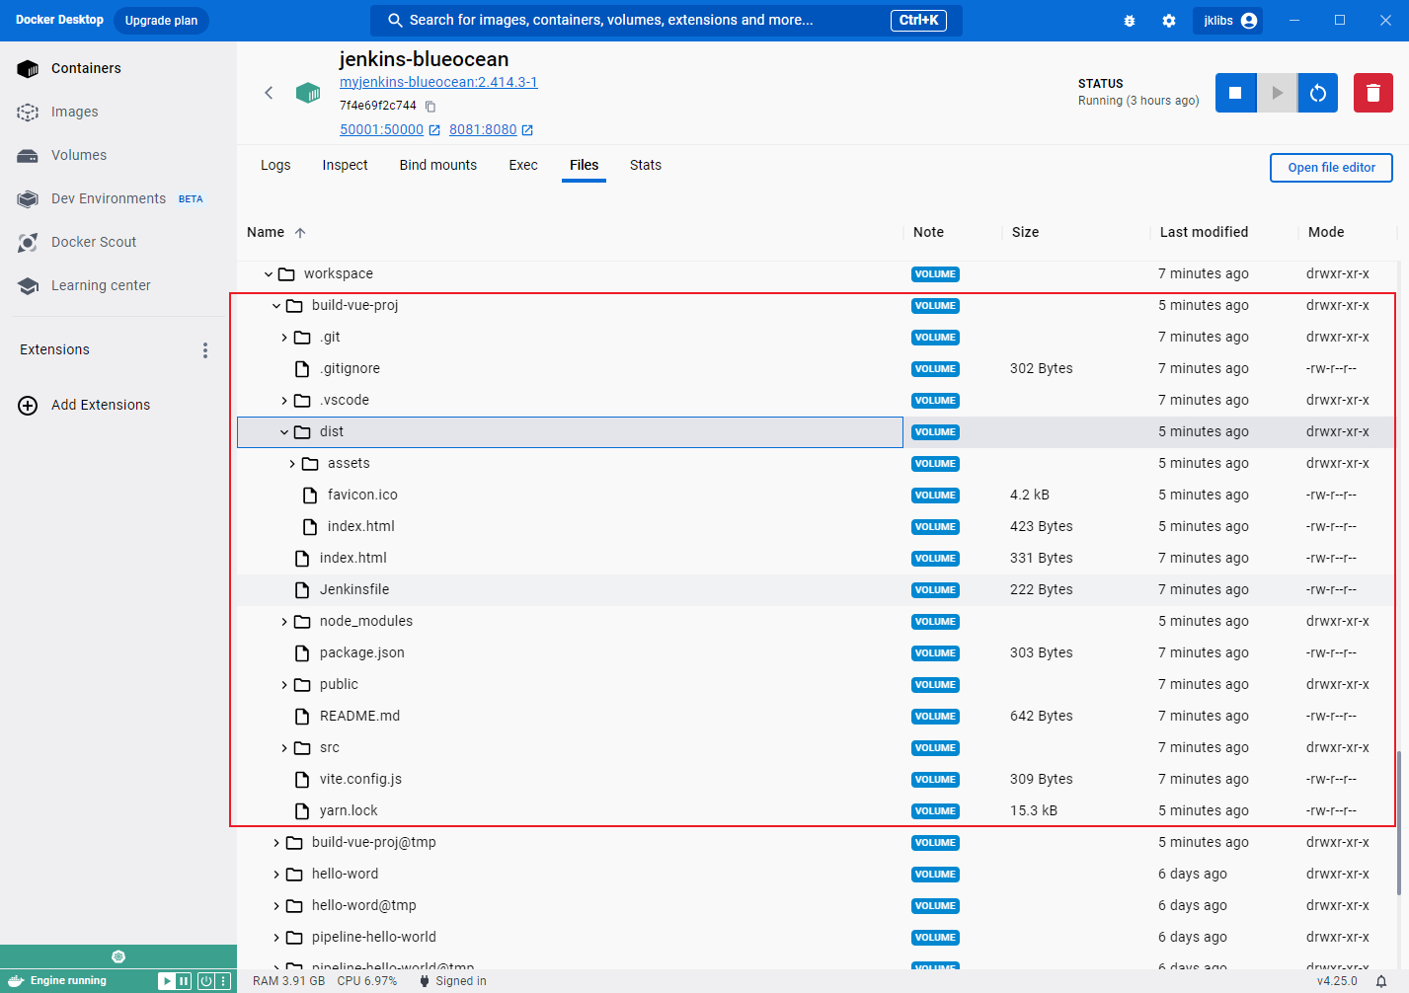The image size is (1409, 993).
Task: Open the jklibs account menu
Action: tap(1228, 21)
